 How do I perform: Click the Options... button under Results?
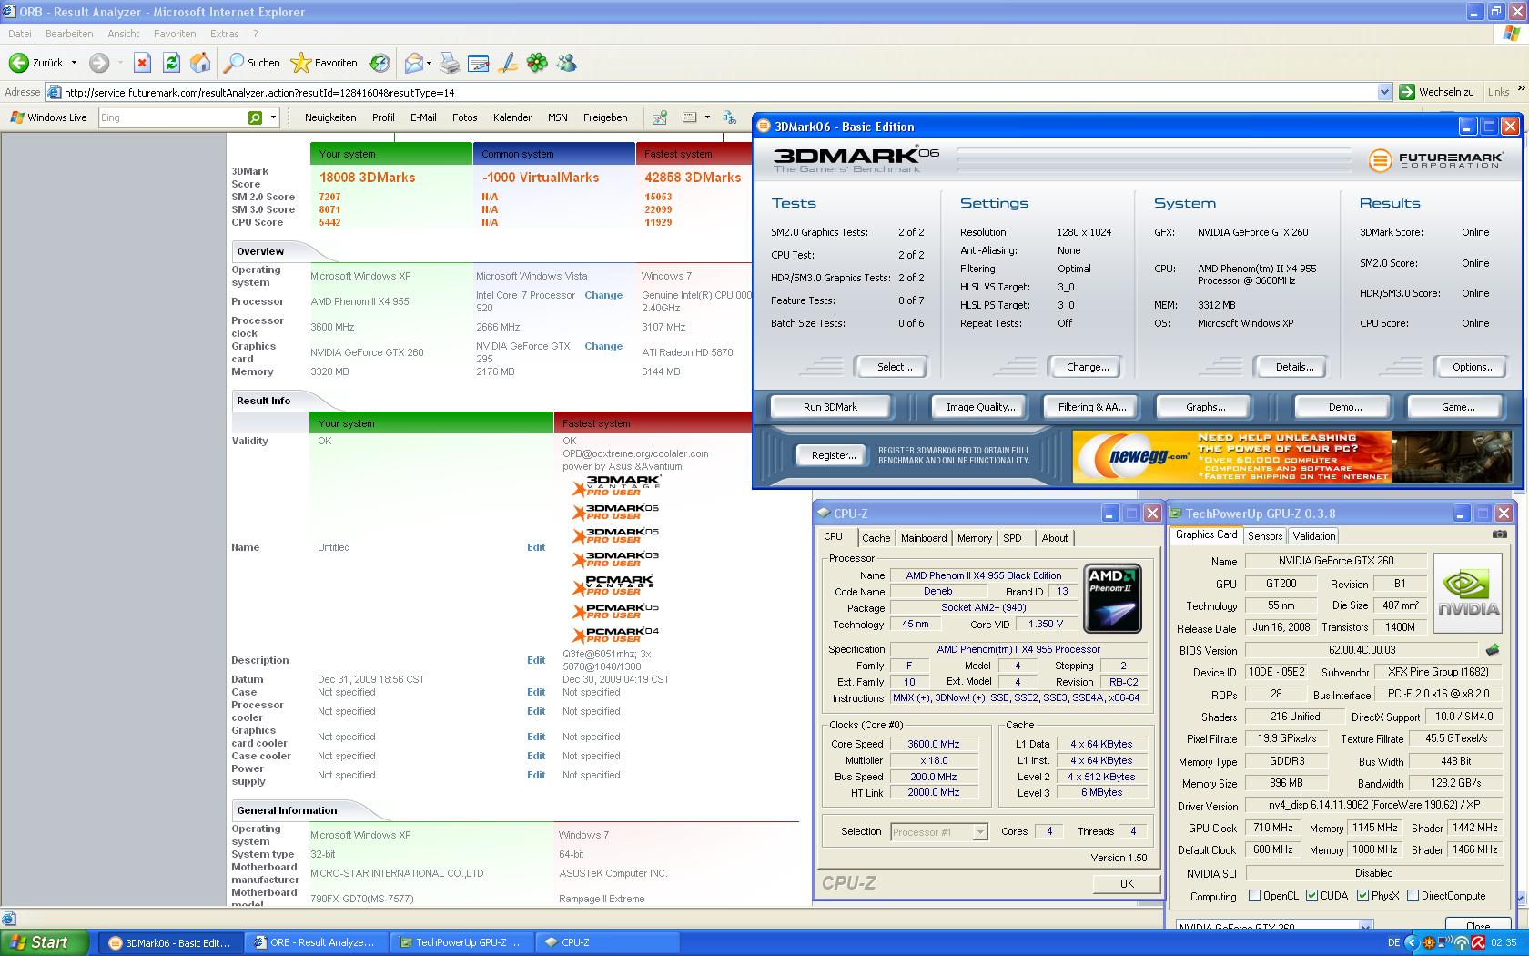[x=1473, y=367]
